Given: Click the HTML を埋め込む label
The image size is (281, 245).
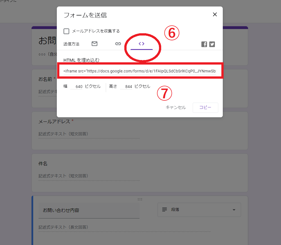Looking at the screenshot, I should point(81,60).
